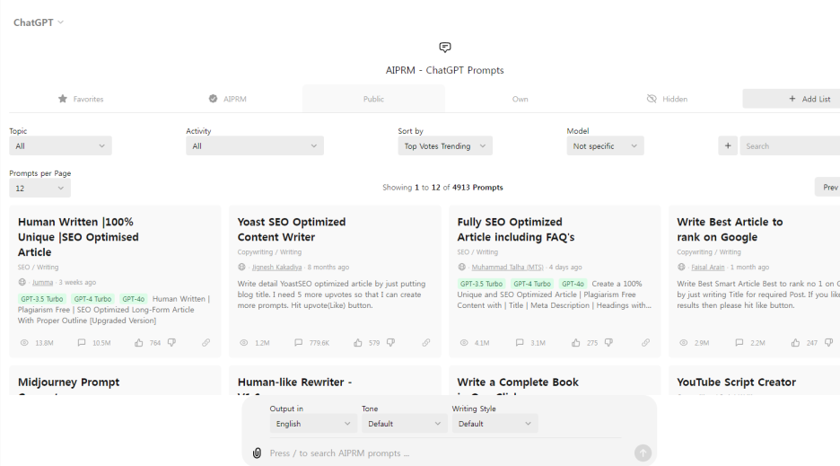
Task: Upvote the Write Best Article prompt
Action: click(x=795, y=343)
